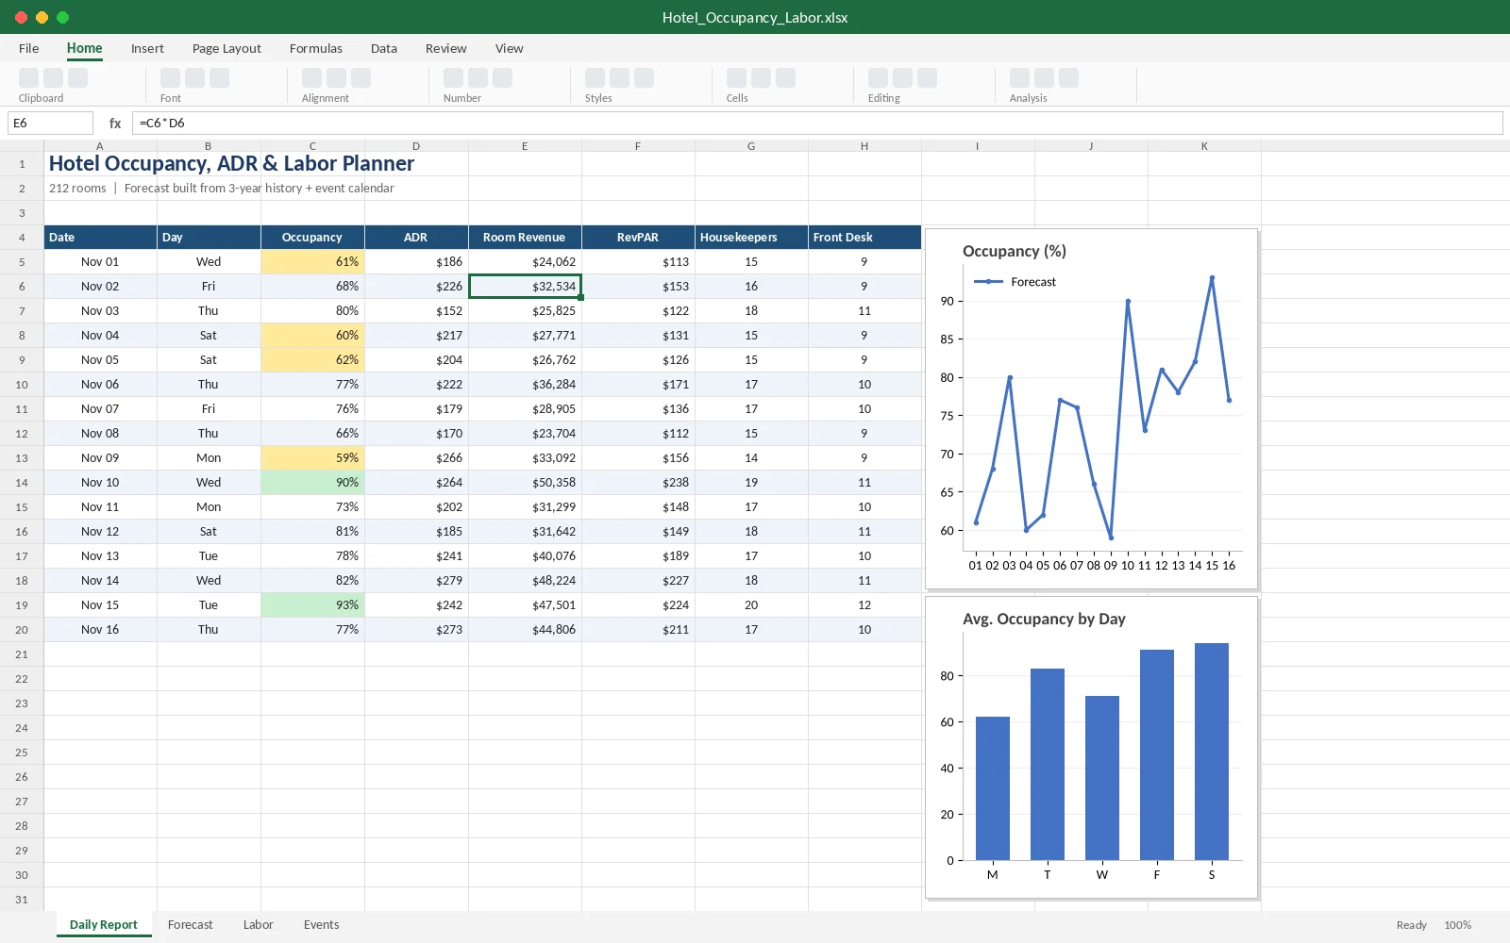This screenshot has width=1510, height=943.
Task: Open the Page Layout ribbon tab
Action: click(x=226, y=48)
